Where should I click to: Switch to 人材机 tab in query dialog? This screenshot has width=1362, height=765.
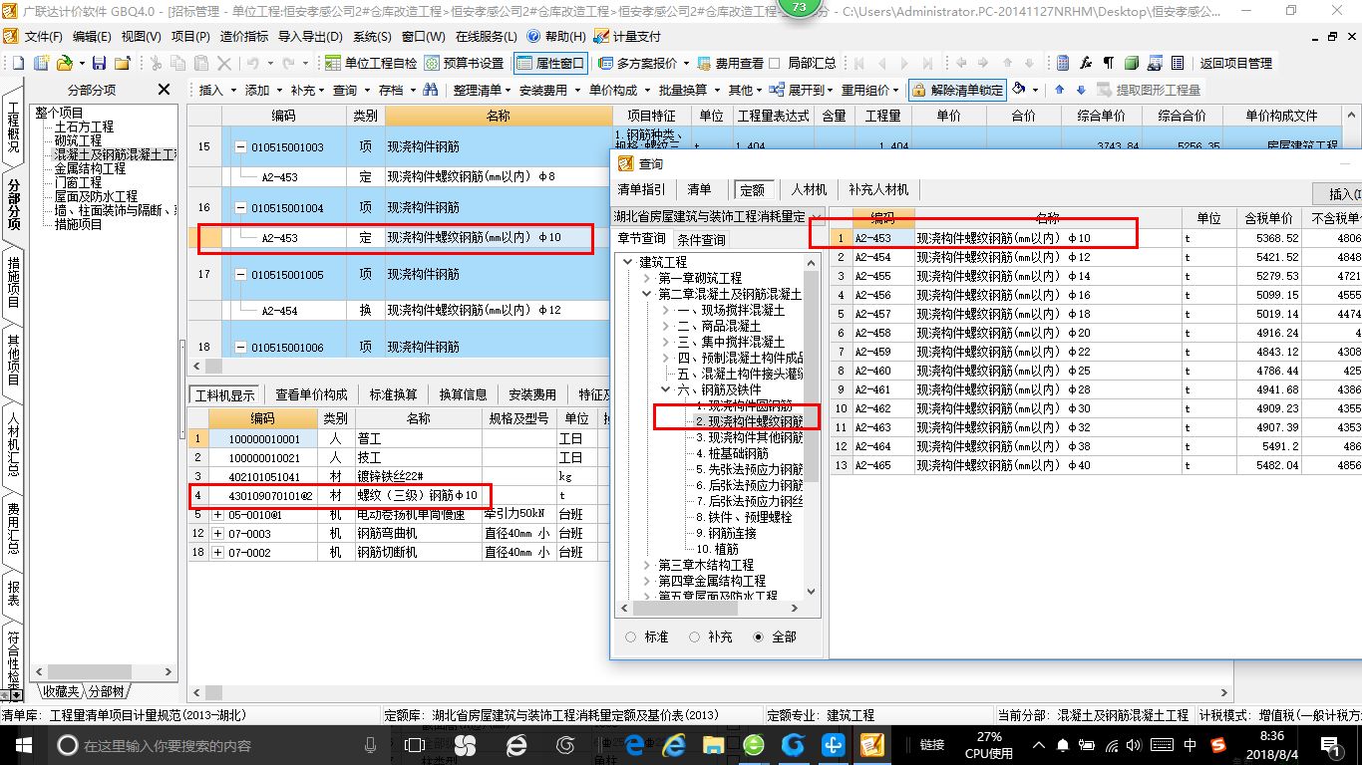coord(809,189)
